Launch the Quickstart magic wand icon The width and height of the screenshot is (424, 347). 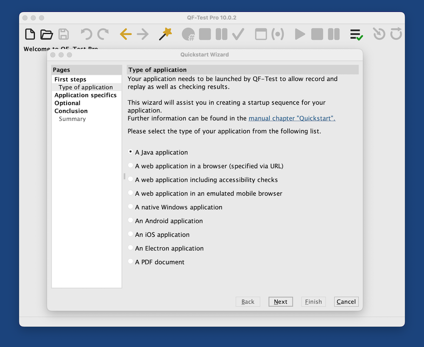[165, 34]
